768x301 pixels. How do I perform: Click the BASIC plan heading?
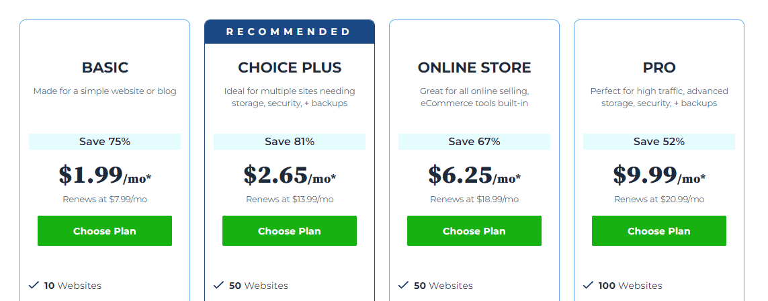pos(105,68)
